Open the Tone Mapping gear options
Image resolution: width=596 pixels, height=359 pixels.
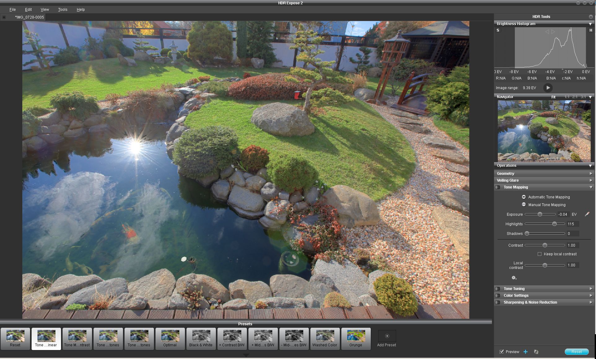[514, 278]
